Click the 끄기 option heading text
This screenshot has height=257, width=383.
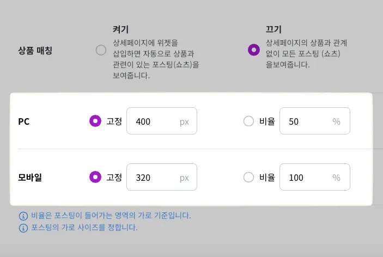(x=273, y=29)
